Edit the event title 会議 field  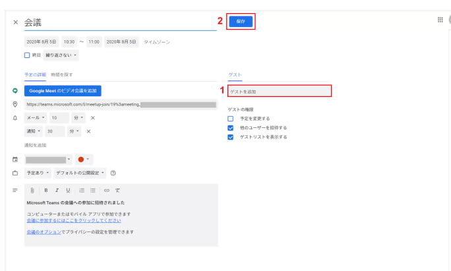(x=120, y=22)
